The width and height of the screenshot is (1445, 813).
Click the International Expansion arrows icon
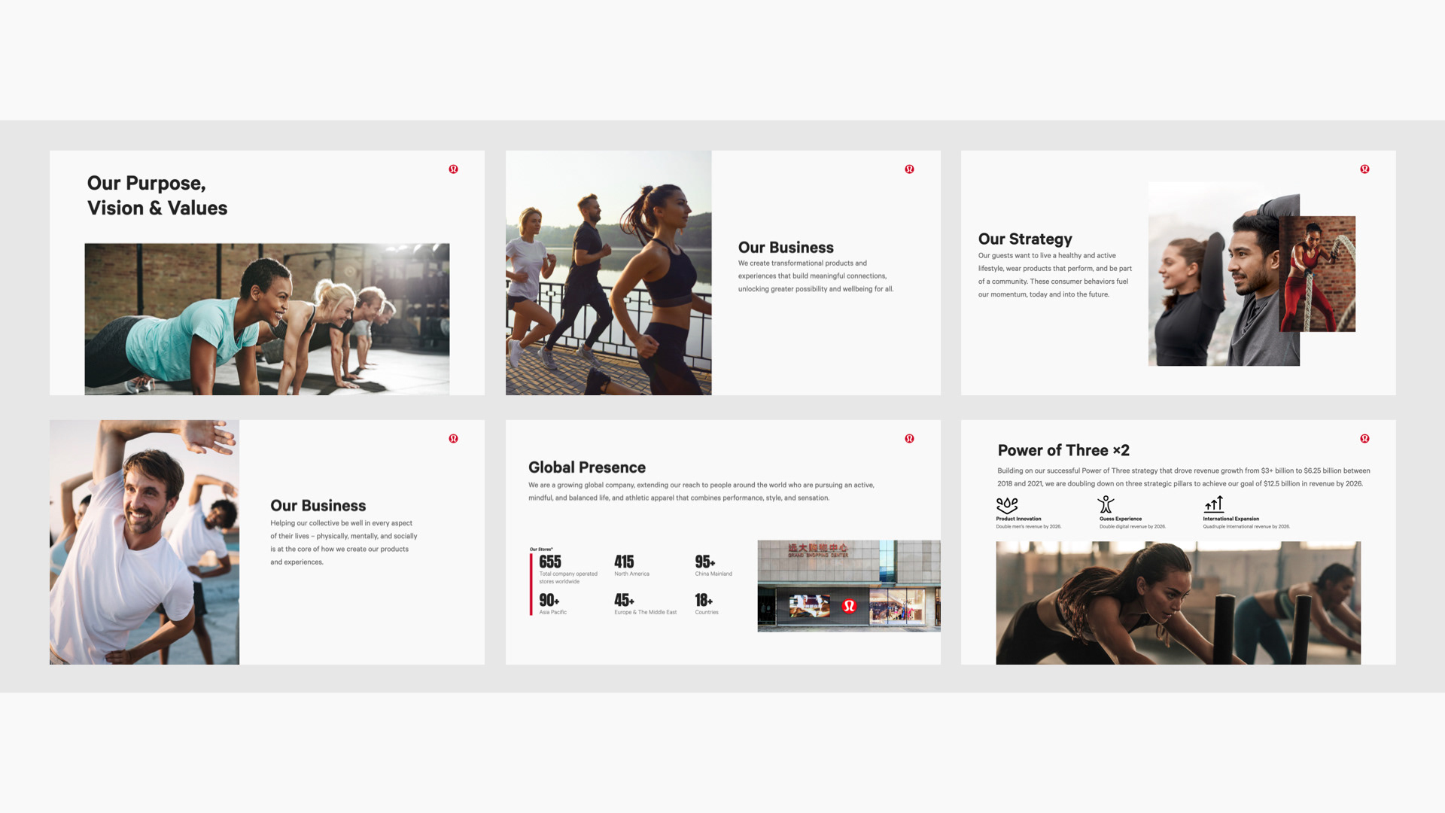pyautogui.click(x=1214, y=504)
